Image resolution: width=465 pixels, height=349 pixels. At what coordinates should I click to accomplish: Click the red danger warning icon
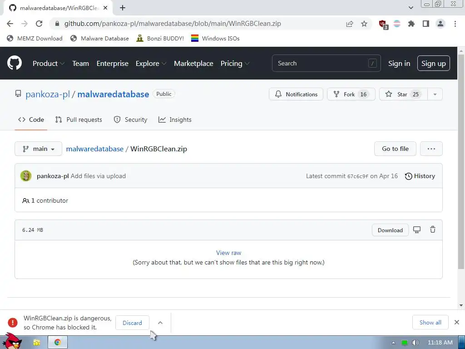[13, 322]
